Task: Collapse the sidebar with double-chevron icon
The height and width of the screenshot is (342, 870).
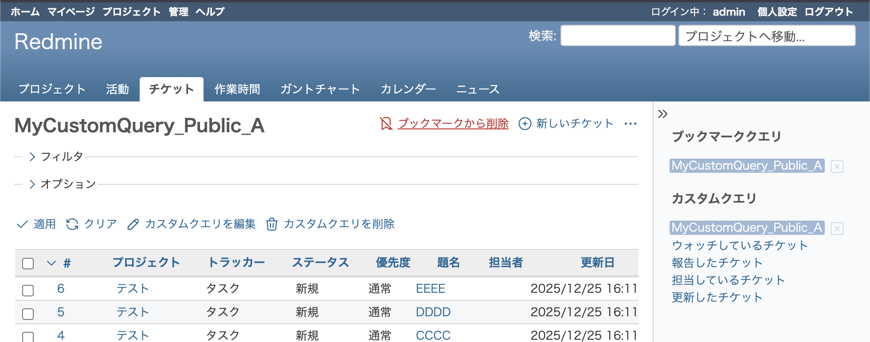Action: (662, 114)
